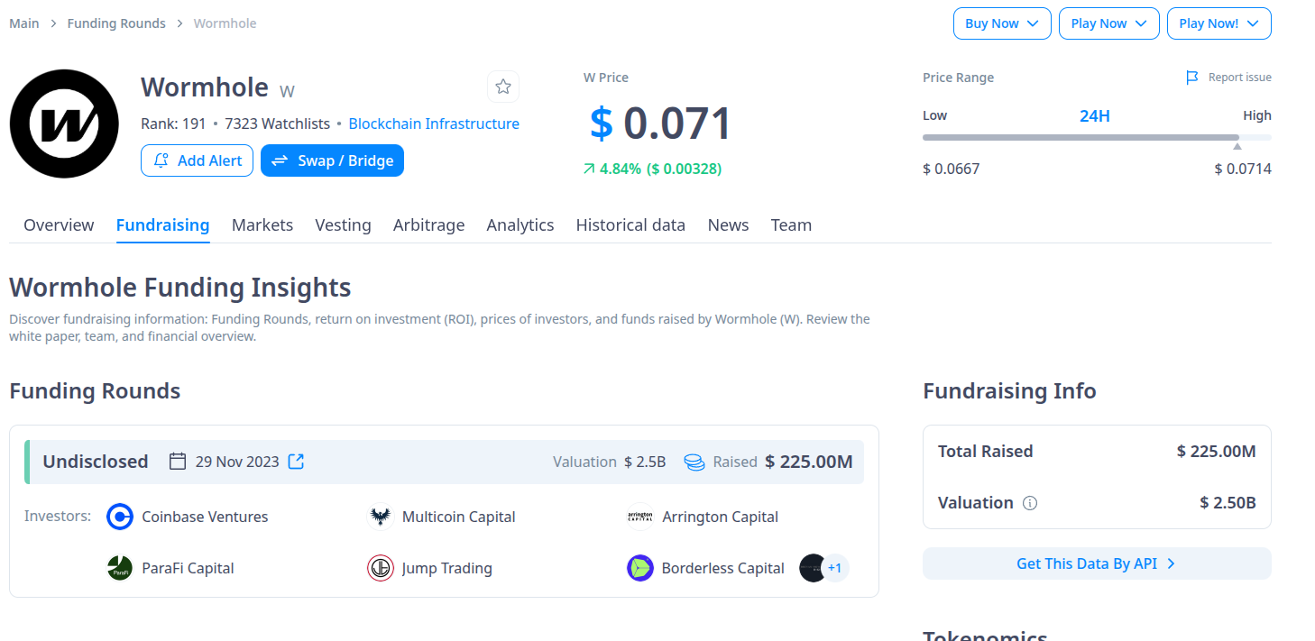This screenshot has width=1315, height=641.
Task: Go to Main breadcrumb link
Action: [24, 23]
